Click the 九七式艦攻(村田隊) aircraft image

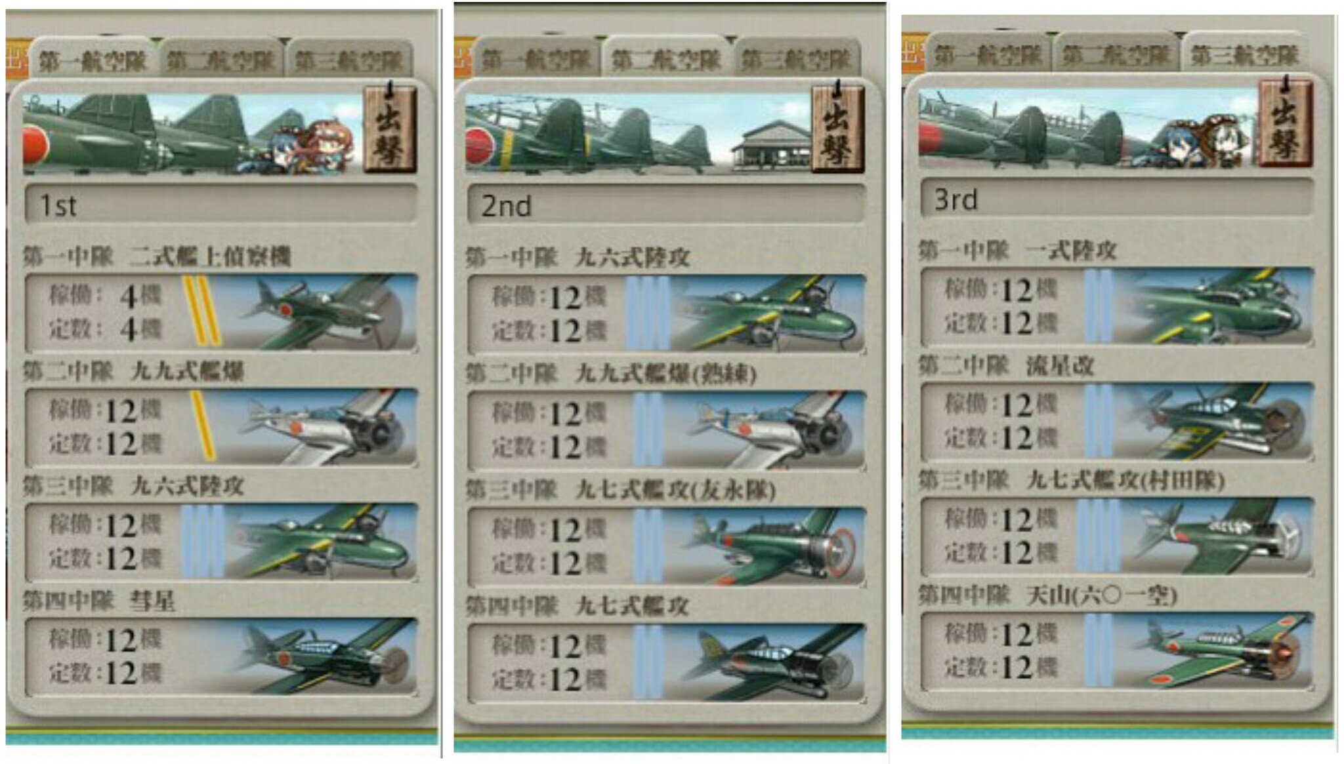click(x=1214, y=536)
